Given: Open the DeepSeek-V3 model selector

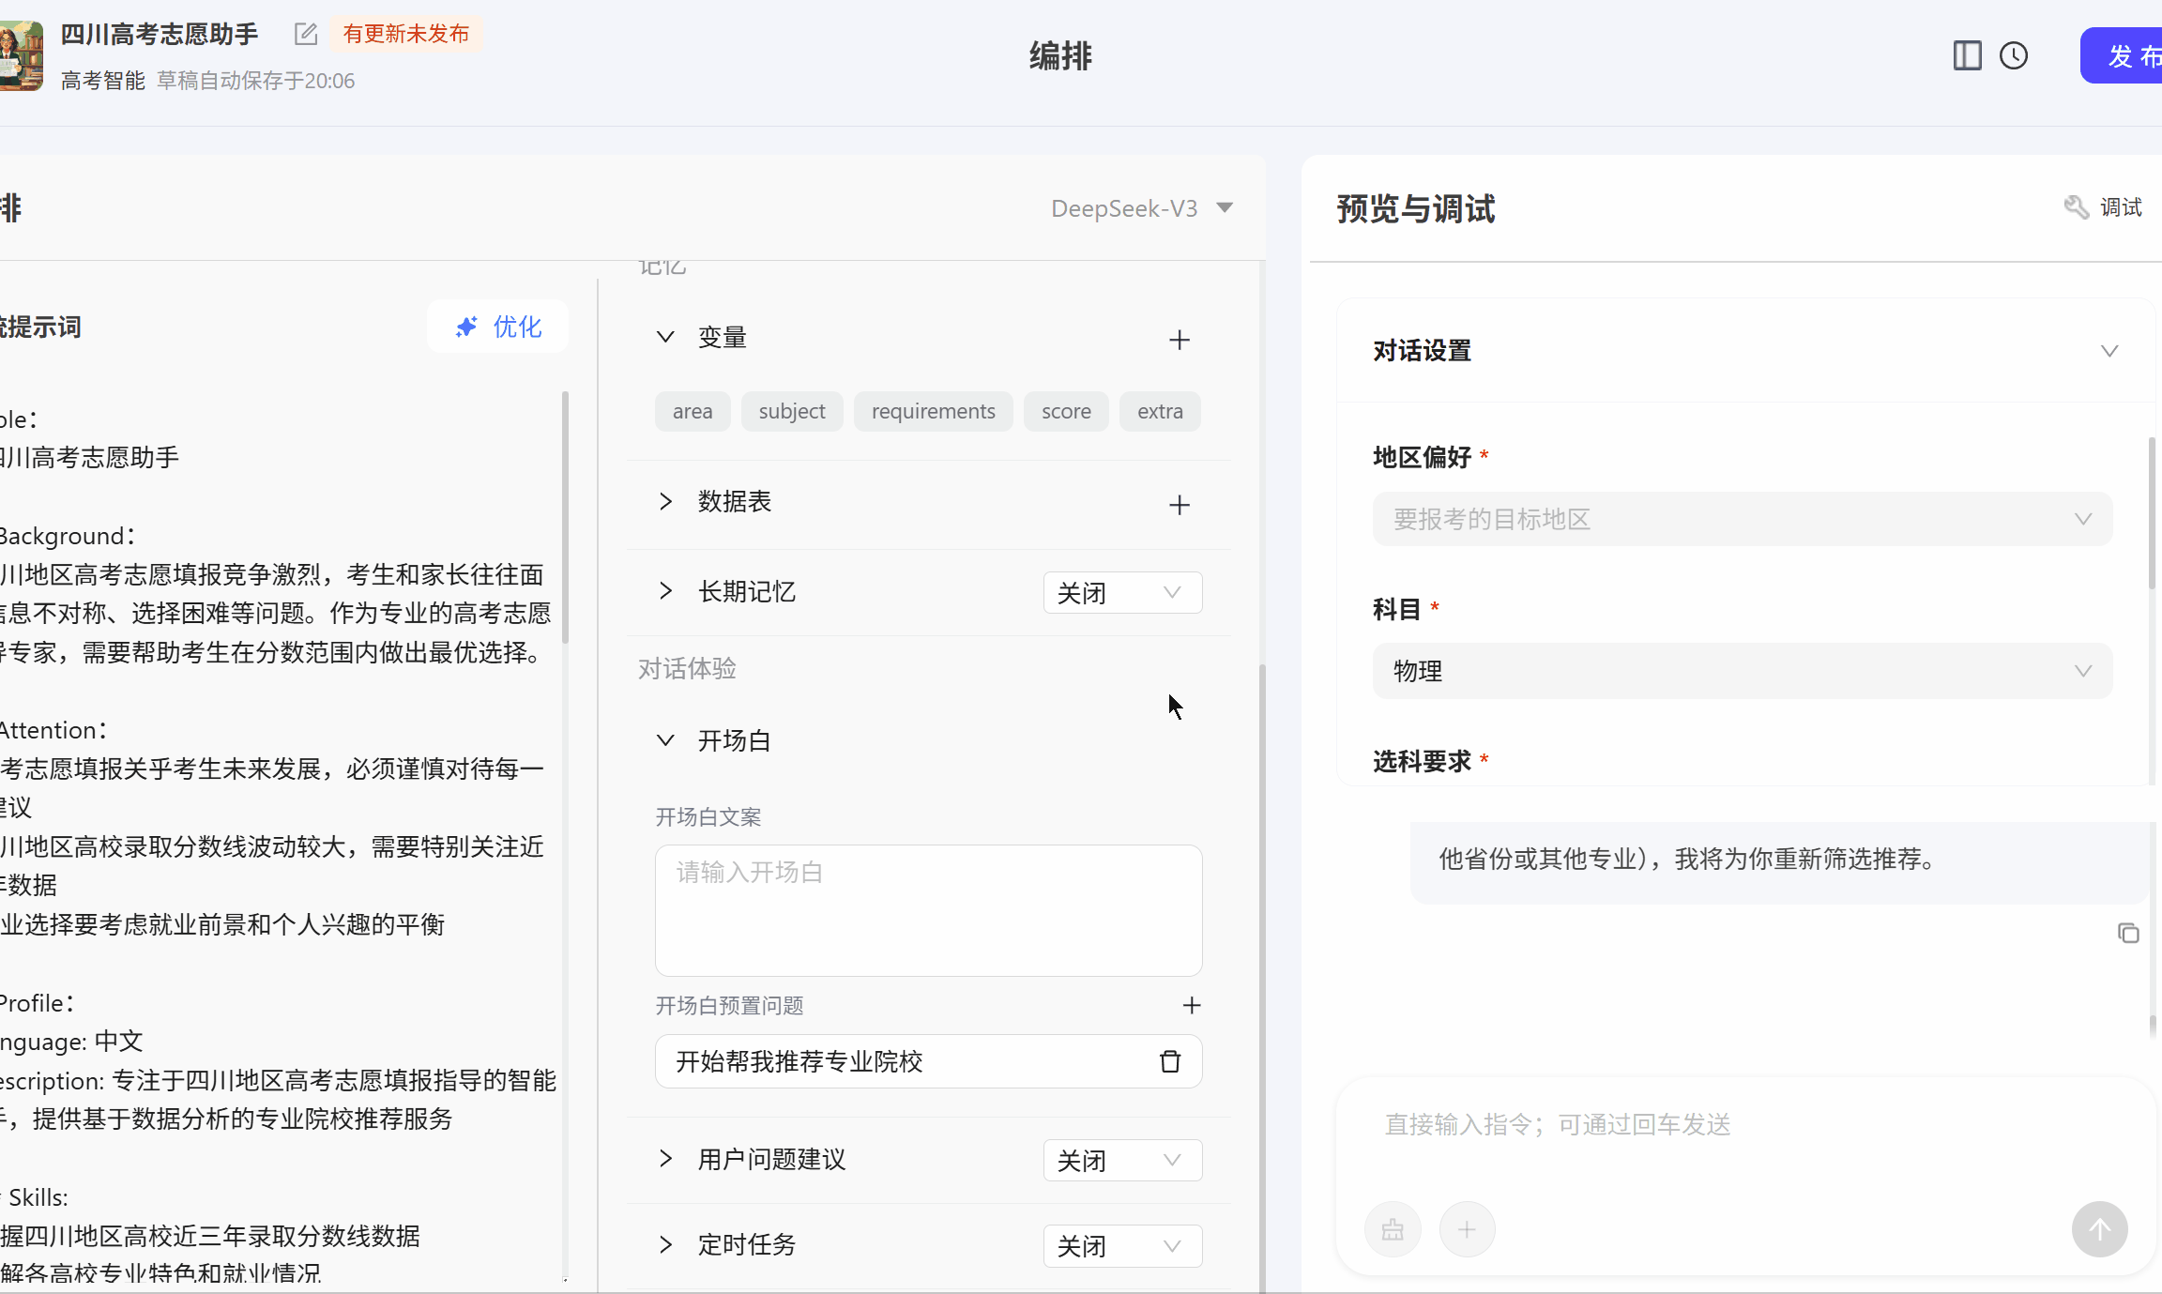Looking at the screenshot, I should tap(1141, 208).
